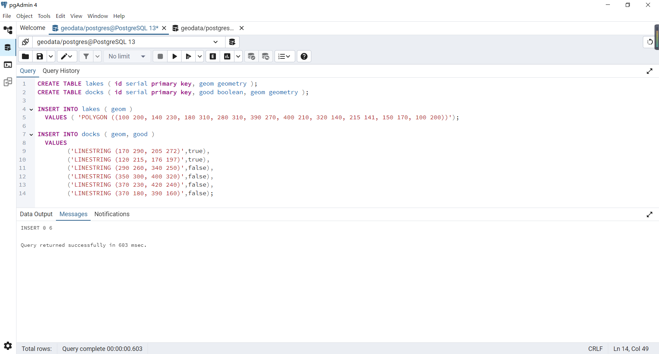Toggle the connection status icon
Screen dimensions: 659x354
pyautogui.click(x=25, y=42)
